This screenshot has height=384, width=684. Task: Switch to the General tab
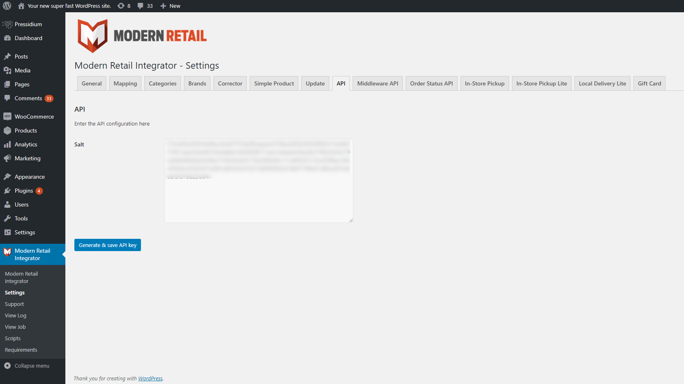coord(92,83)
